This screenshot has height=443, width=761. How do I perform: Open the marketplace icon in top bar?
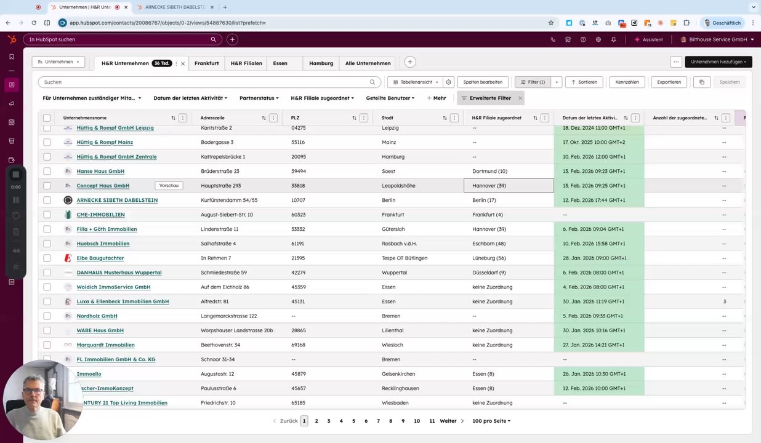pyautogui.click(x=568, y=39)
